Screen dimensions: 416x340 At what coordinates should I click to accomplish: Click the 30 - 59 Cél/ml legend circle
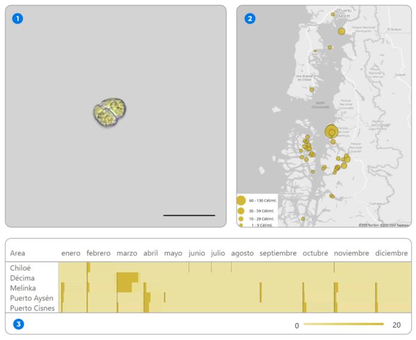click(x=241, y=211)
